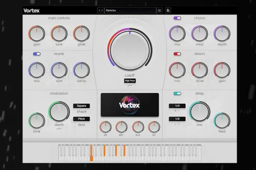Toggle the chorus effect switch
256x170 pixels.
tap(177, 18)
